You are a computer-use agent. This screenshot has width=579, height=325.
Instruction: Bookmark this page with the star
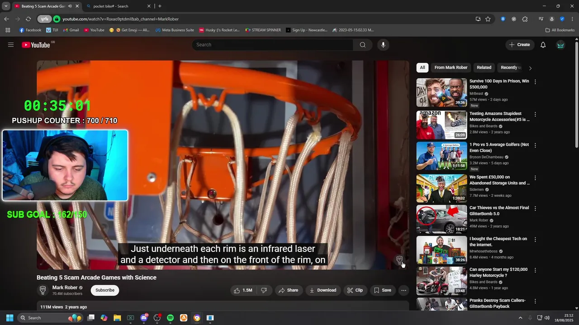[488, 19]
